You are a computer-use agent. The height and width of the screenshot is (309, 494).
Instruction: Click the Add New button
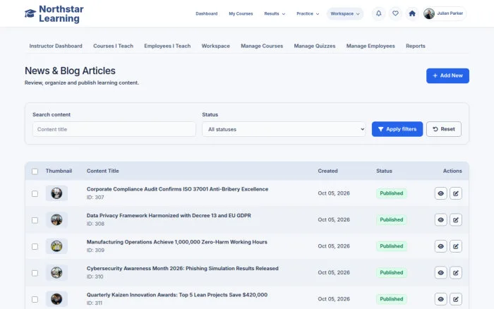click(x=447, y=76)
